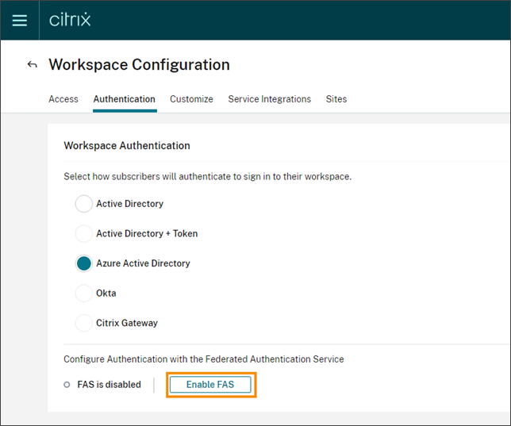Switch to the Sites tab
This screenshot has height=426, width=511.
pyautogui.click(x=336, y=98)
